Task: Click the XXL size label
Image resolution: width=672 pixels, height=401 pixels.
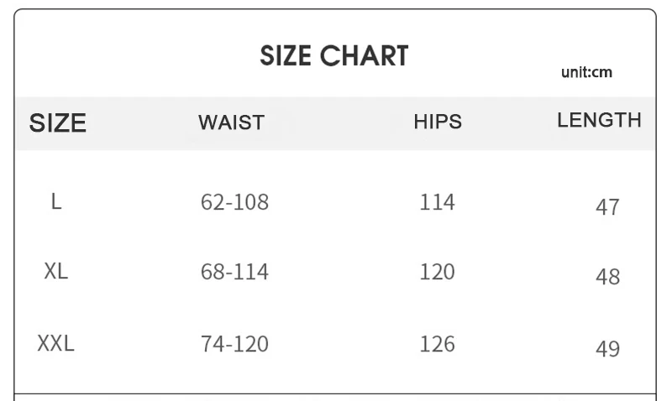Action: (55, 343)
